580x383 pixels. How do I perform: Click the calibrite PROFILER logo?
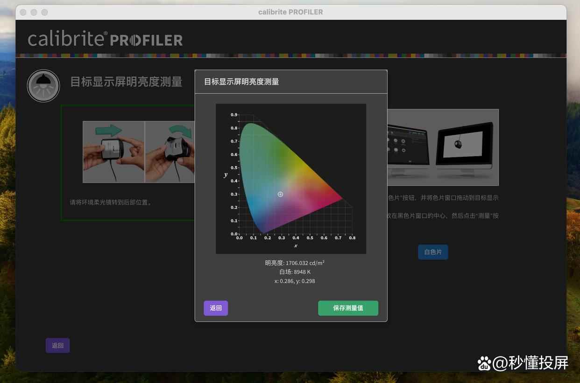coord(105,39)
